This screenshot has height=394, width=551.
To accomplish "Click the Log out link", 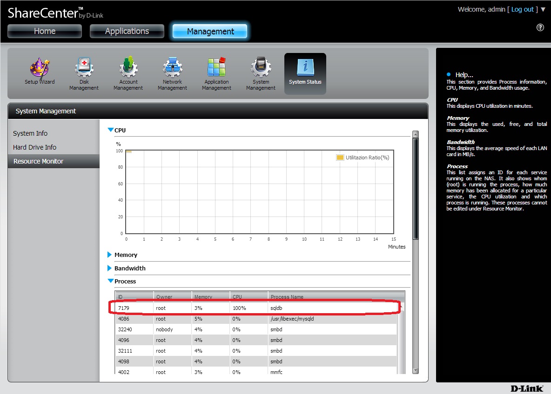I will [523, 9].
